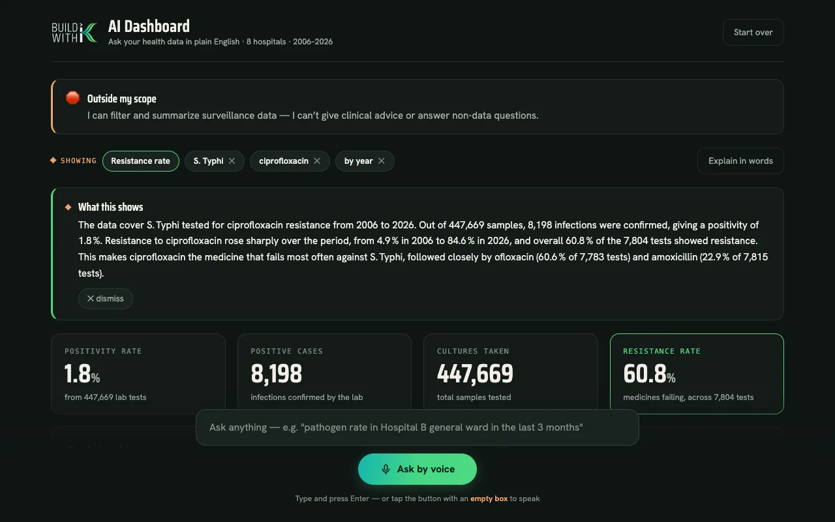835x522 pixels.
Task: Open the Explain in words button
Action: coord(740,161)
